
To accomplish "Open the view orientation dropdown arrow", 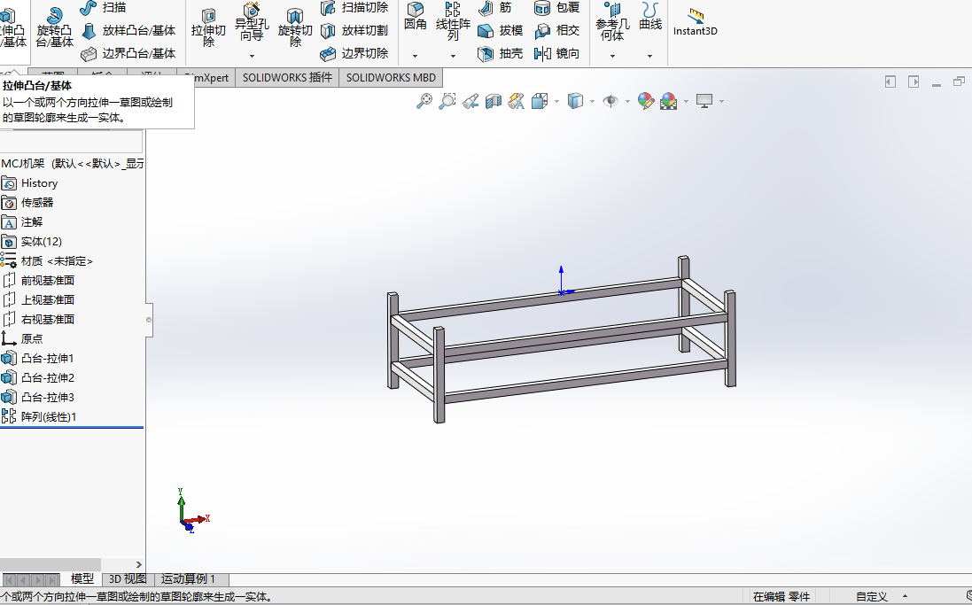I will 556,102.
